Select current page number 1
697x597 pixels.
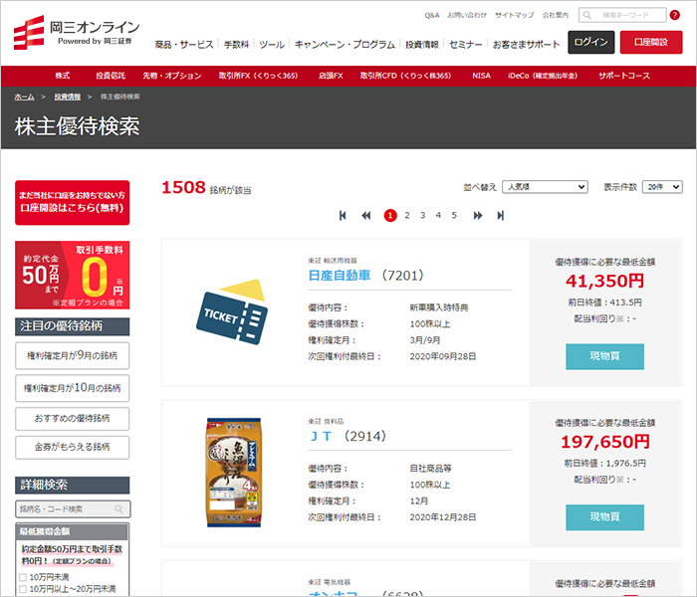390,216
